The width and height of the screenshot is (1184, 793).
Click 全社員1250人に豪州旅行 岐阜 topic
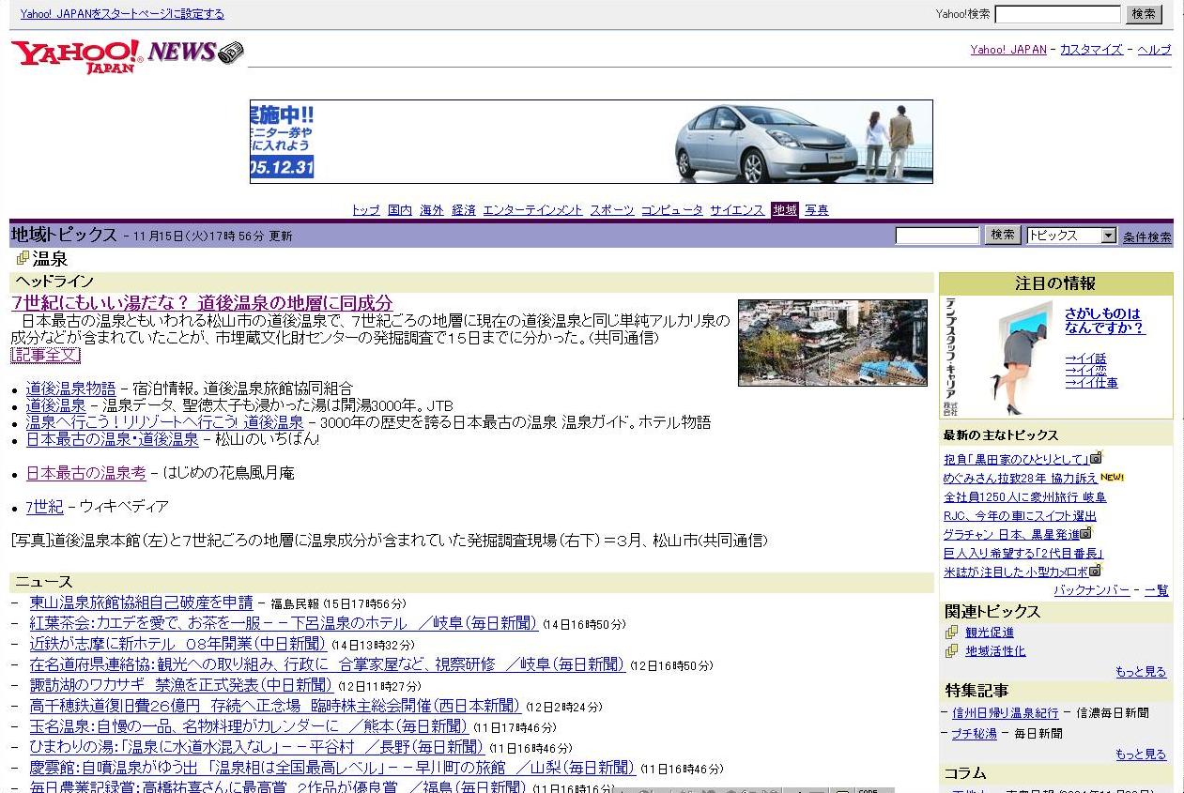pos(1024,497)
